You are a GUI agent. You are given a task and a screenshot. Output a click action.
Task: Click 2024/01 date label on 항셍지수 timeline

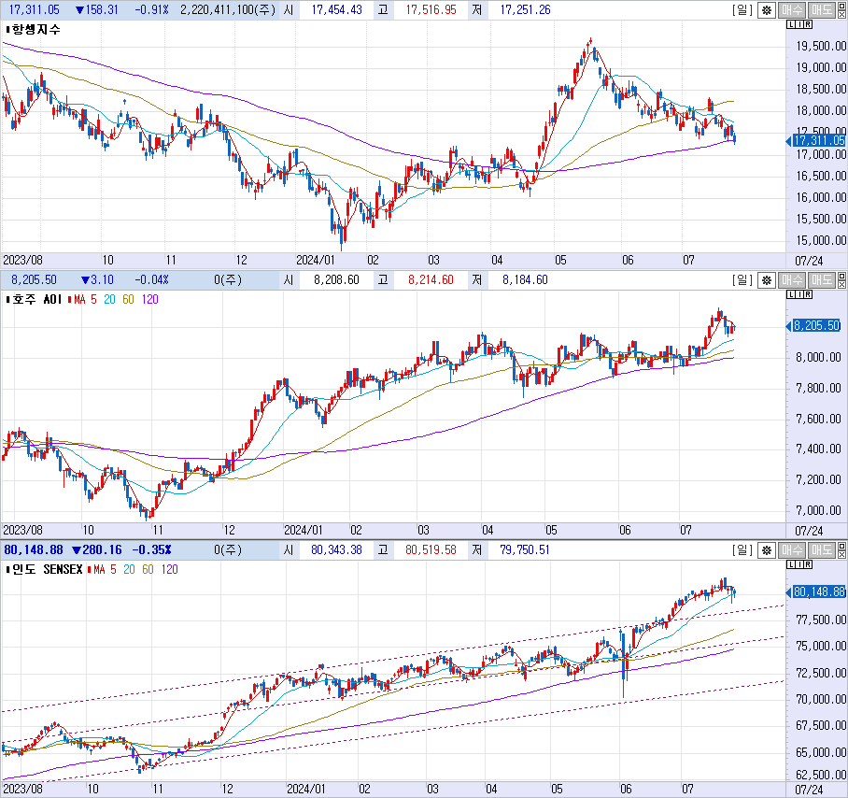(316, 260)
